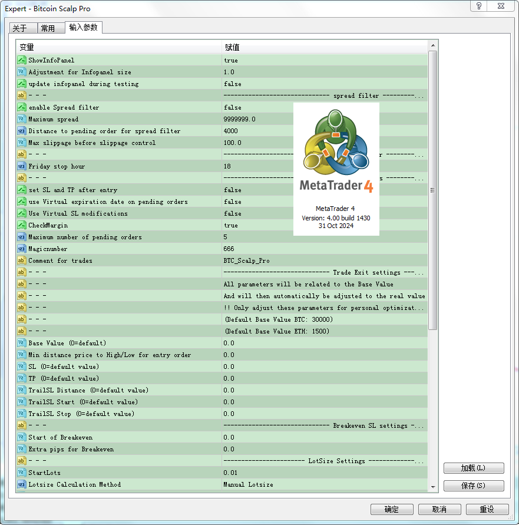Viewport: 519px width, 525px height.
Task: Click the integer icon beside Friday stop hour
Action: tap(22, 166)
